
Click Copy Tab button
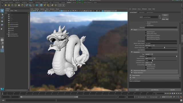(172, 90)
